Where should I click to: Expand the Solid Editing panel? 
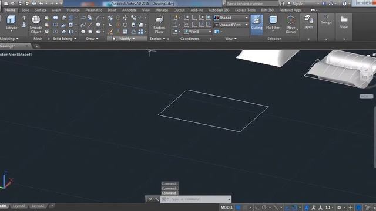click(65, 39)
